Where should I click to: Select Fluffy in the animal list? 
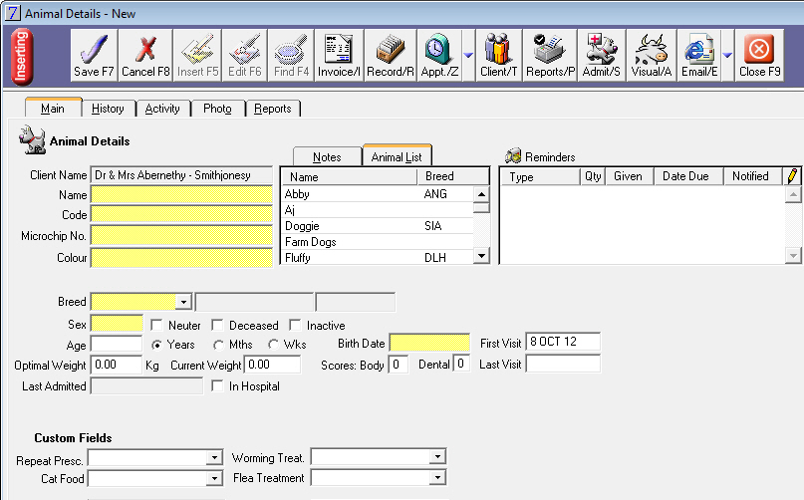pos(378,257)
